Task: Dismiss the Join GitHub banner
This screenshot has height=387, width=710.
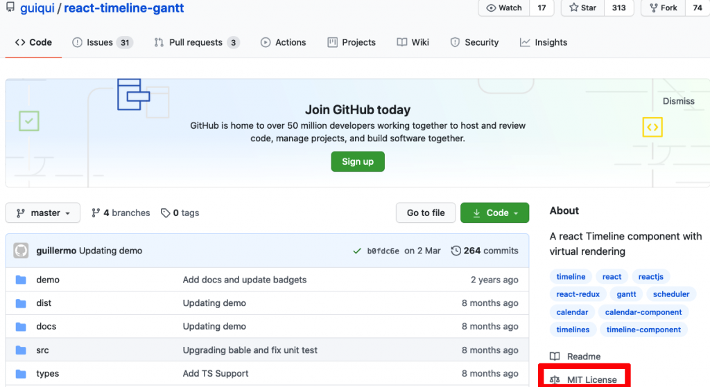Action: [678, 101]
